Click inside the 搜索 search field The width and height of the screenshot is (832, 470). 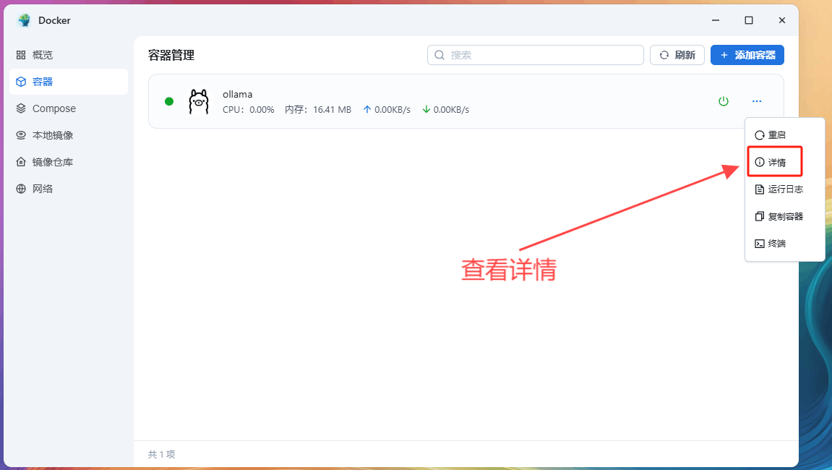point(542,55)
